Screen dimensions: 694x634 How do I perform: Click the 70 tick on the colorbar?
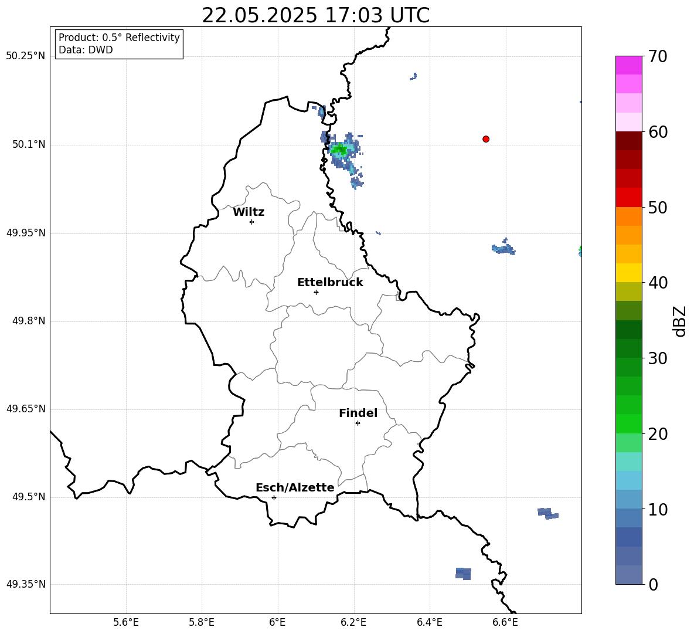coord(658,57)
